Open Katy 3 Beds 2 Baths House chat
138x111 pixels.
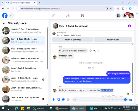click(x=23, y=41)
